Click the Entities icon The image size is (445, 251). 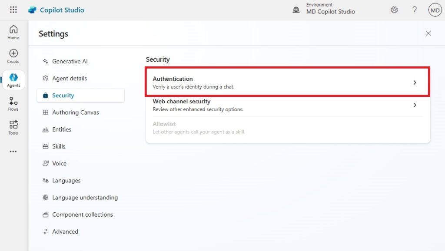point(45,129)
